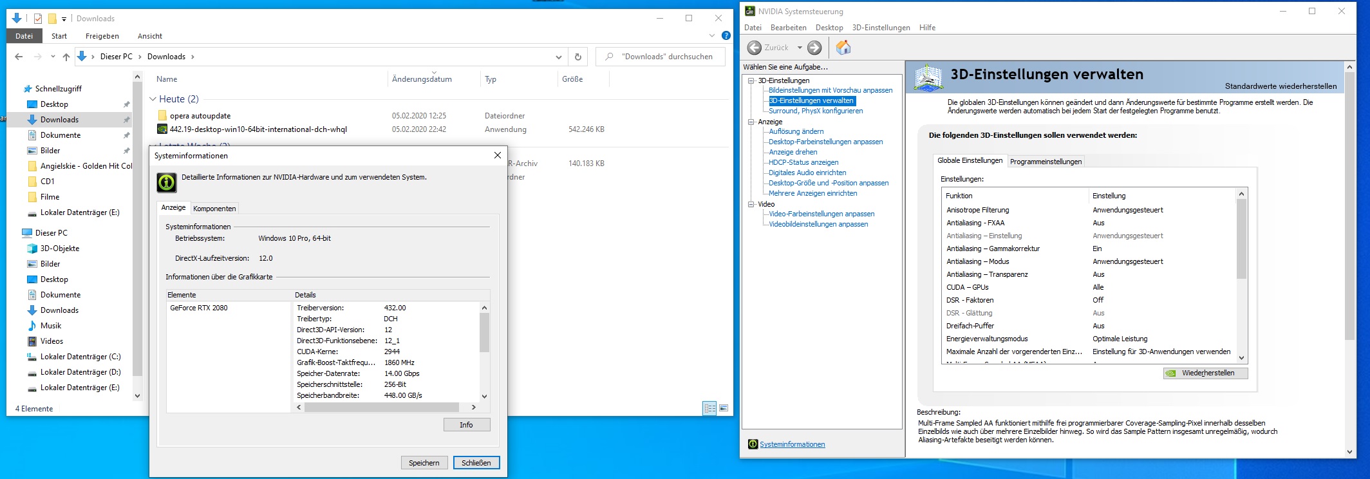1370x479 pixels.
Task: Click the Systeminformationen link at bottom
Action: click(x=792, y=444)
